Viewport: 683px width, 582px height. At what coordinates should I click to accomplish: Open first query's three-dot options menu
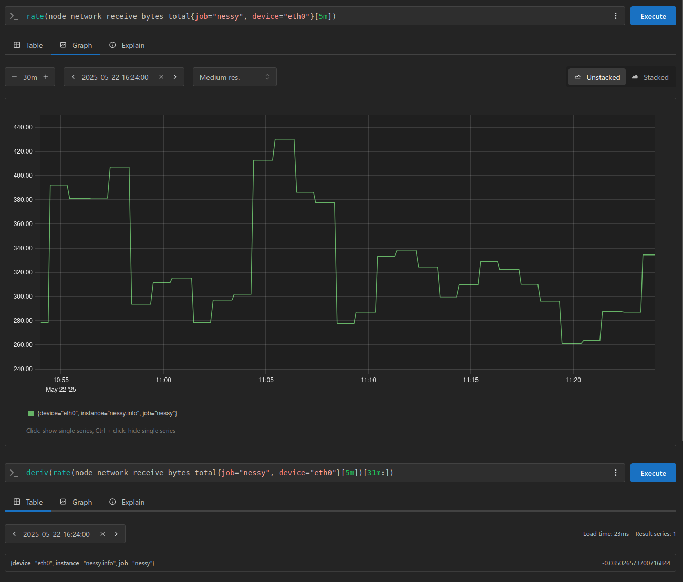tap(616, 16)
